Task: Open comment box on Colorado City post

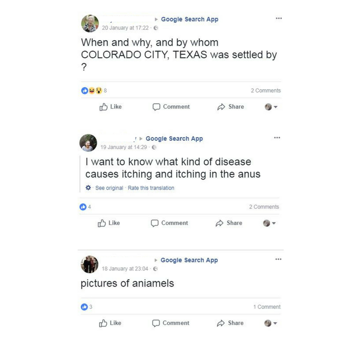Action: click(171, 107)
